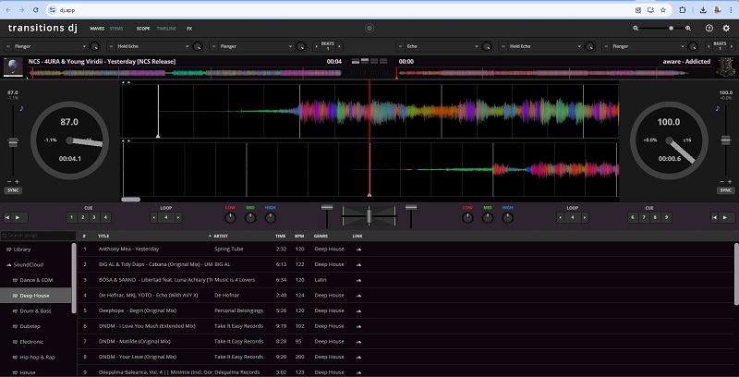Viewport: 739px width, 377px height.
Task: Click left deck Hold Echo amount knob
Action: (198, 46)
